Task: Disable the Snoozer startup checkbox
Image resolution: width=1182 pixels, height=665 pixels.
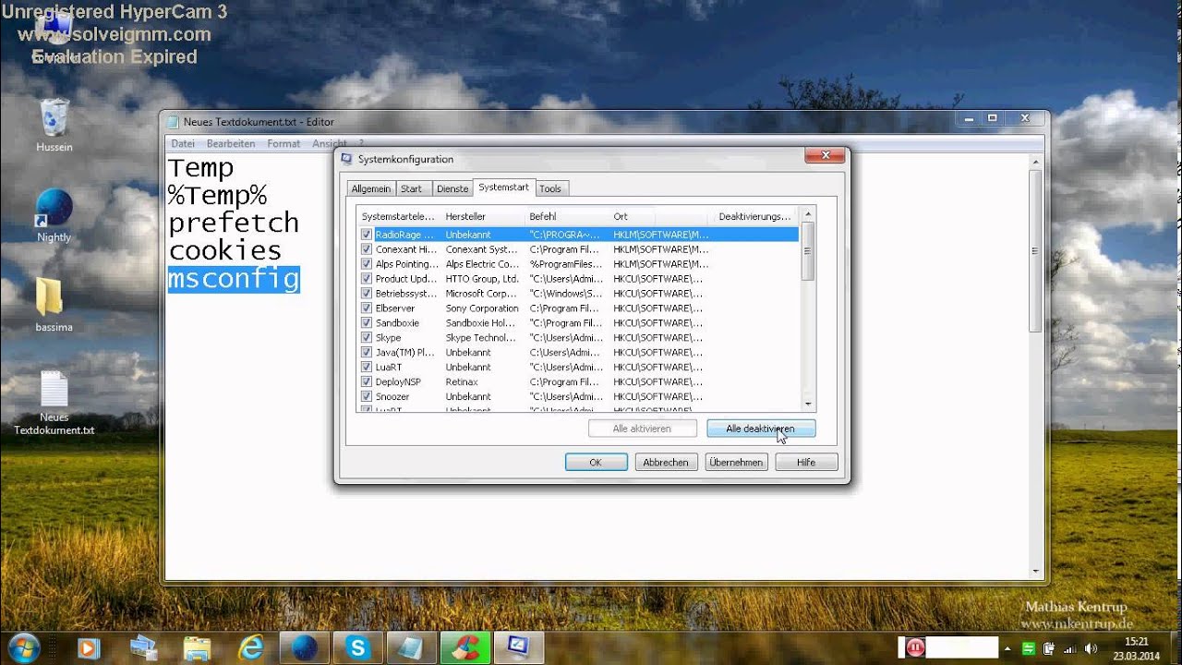Action: pyautogui.click(x=367, y=396)
